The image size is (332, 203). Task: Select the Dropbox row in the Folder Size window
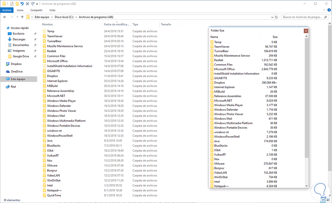pyautogui.click(x=244, y=83)
